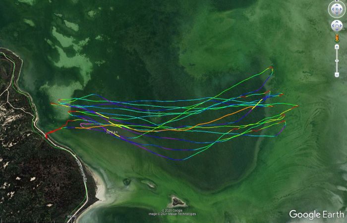347x223 pixels.
Task: Click the hand center of move joystick
Action: click(337, 26)
